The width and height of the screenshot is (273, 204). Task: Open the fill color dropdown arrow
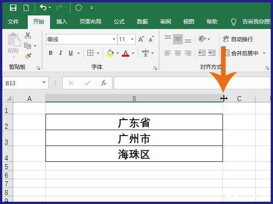(117, 53)
